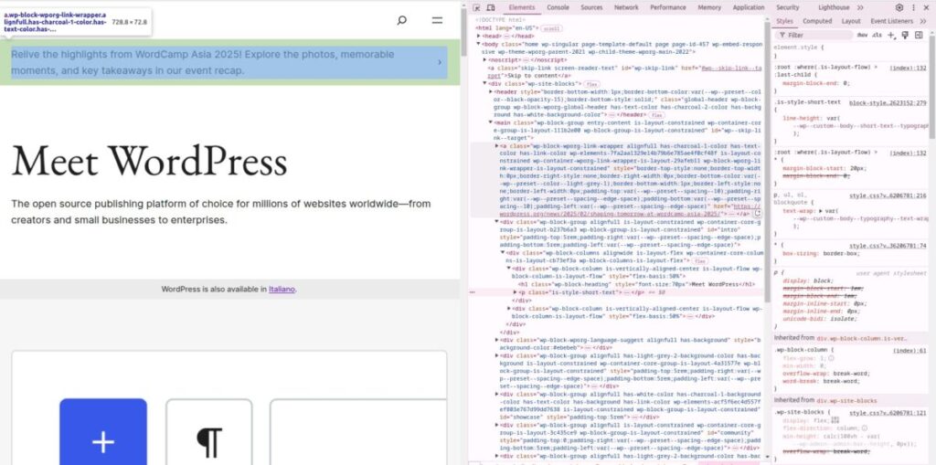Open the Lighthouse tab
Screen dimensions: 936x465
coord(834,7)
